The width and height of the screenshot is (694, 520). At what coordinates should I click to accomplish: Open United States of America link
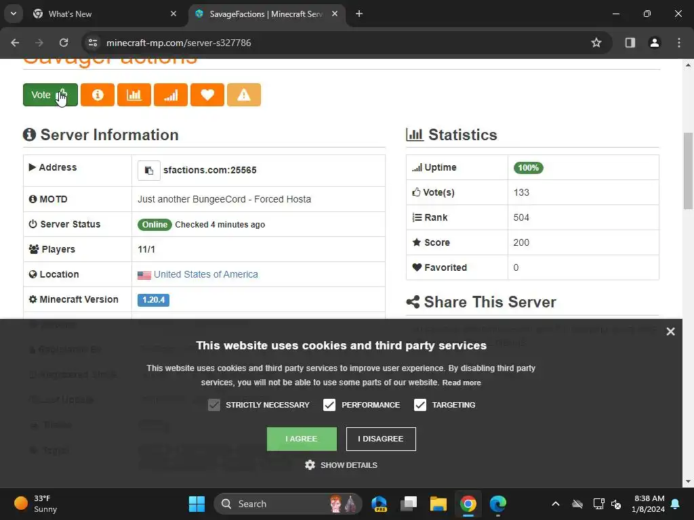(x=206, y=274)
